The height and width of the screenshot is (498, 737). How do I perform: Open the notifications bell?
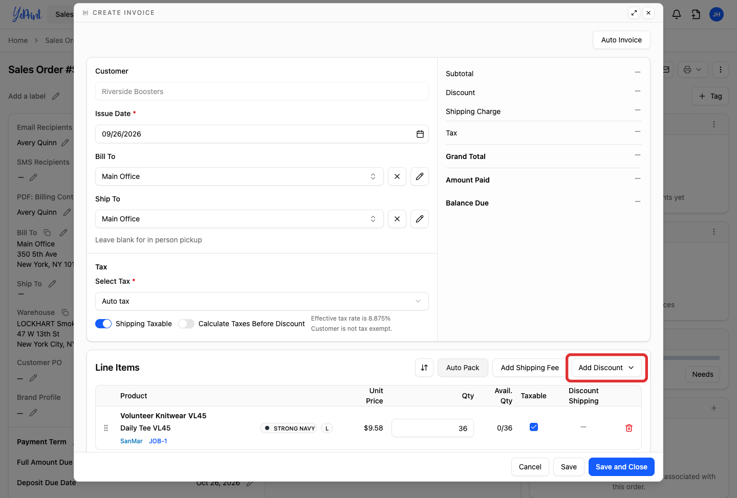tap(677, 14)
